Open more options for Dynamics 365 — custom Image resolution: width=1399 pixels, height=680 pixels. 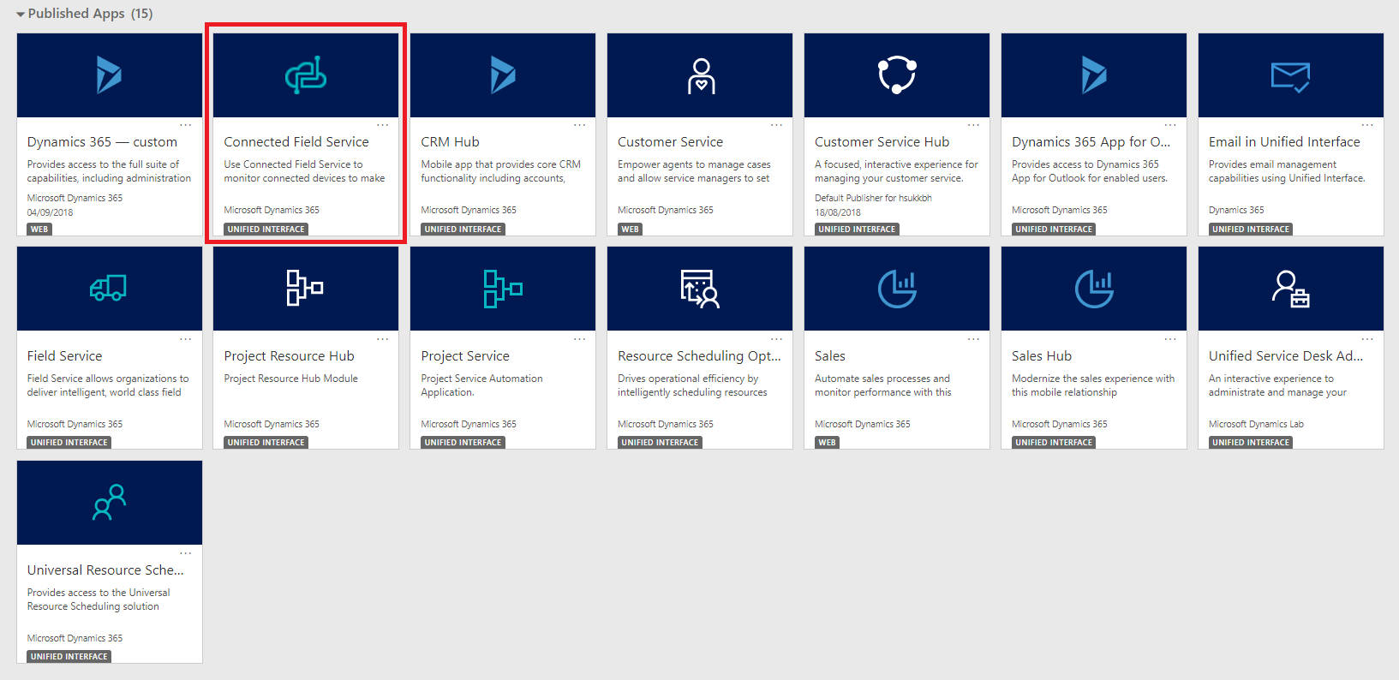[x=185, y=125]
